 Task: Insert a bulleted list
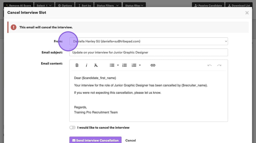point(112,65)
